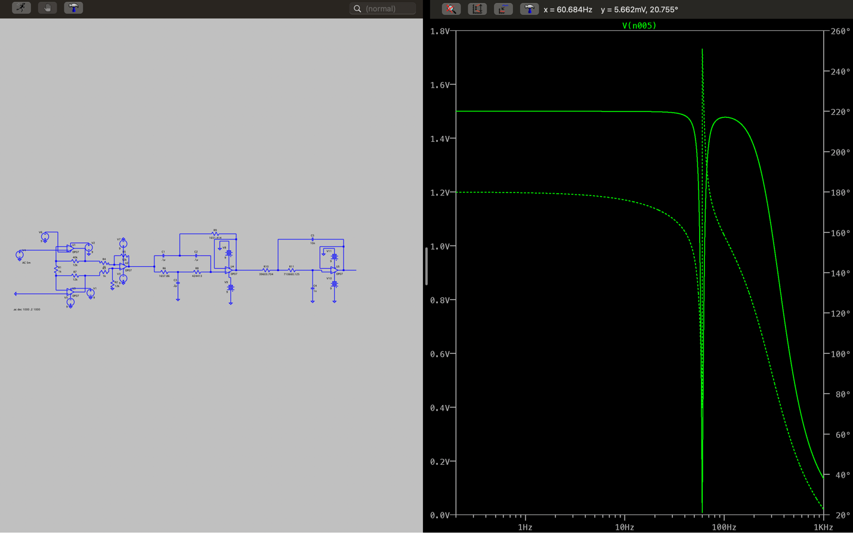Select resistor R11 valued 710660.125
Image resolution: width=853 pixels, height=535 pixels.
292,270
